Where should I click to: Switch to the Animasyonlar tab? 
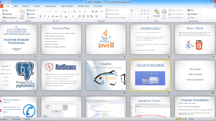(51, 6)
